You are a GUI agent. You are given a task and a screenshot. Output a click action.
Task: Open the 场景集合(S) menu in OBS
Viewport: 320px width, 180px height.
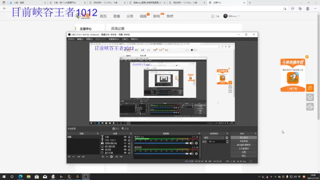click(114, 39)
